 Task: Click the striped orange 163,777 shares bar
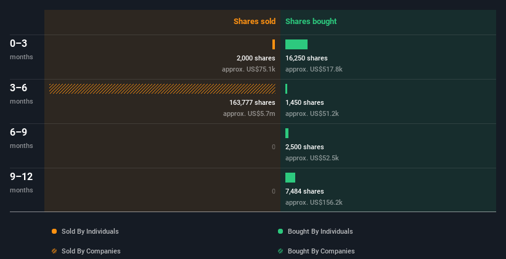[x=162, y=89]
